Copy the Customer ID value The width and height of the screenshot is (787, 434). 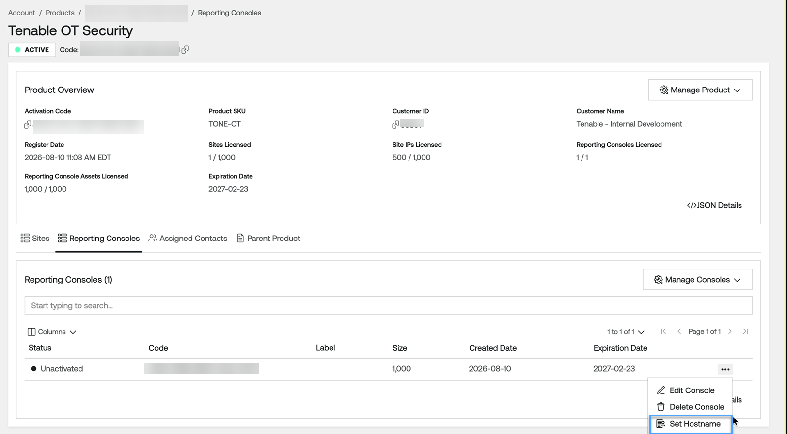coord(395,125)
